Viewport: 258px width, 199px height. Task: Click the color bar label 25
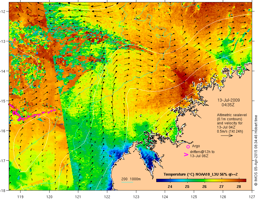187,186
